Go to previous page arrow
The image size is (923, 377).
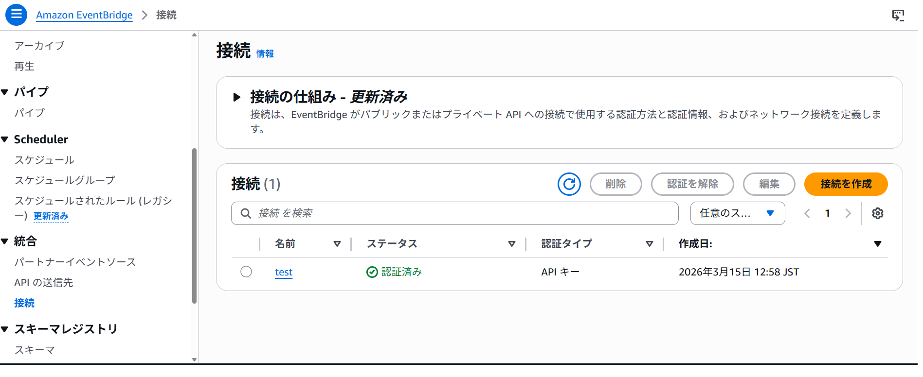[807, 213]
